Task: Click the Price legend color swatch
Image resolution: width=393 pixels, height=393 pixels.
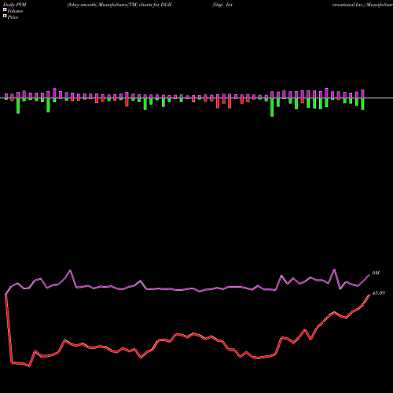Action: pyautogui.click(x=5, y=17)
